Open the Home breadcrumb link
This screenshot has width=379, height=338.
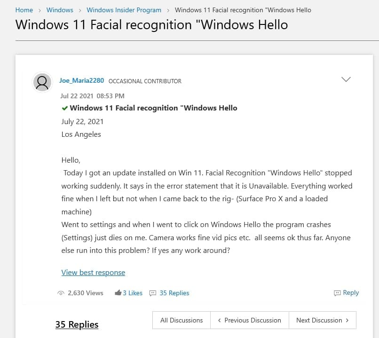click(x=24, y=10)
